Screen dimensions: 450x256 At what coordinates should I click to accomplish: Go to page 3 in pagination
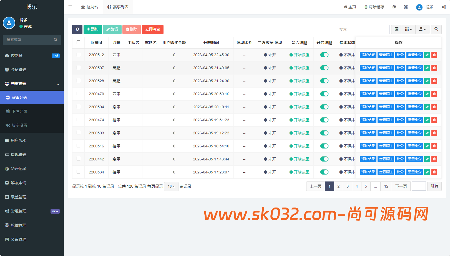tap(348, 186)
